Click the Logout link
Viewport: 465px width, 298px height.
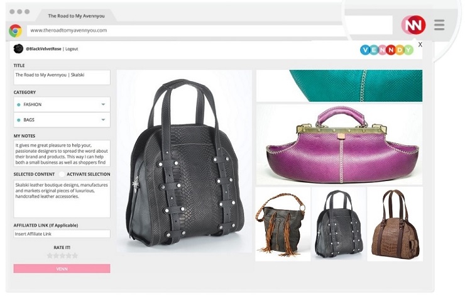pyautogui.click(x=72, y=49)
